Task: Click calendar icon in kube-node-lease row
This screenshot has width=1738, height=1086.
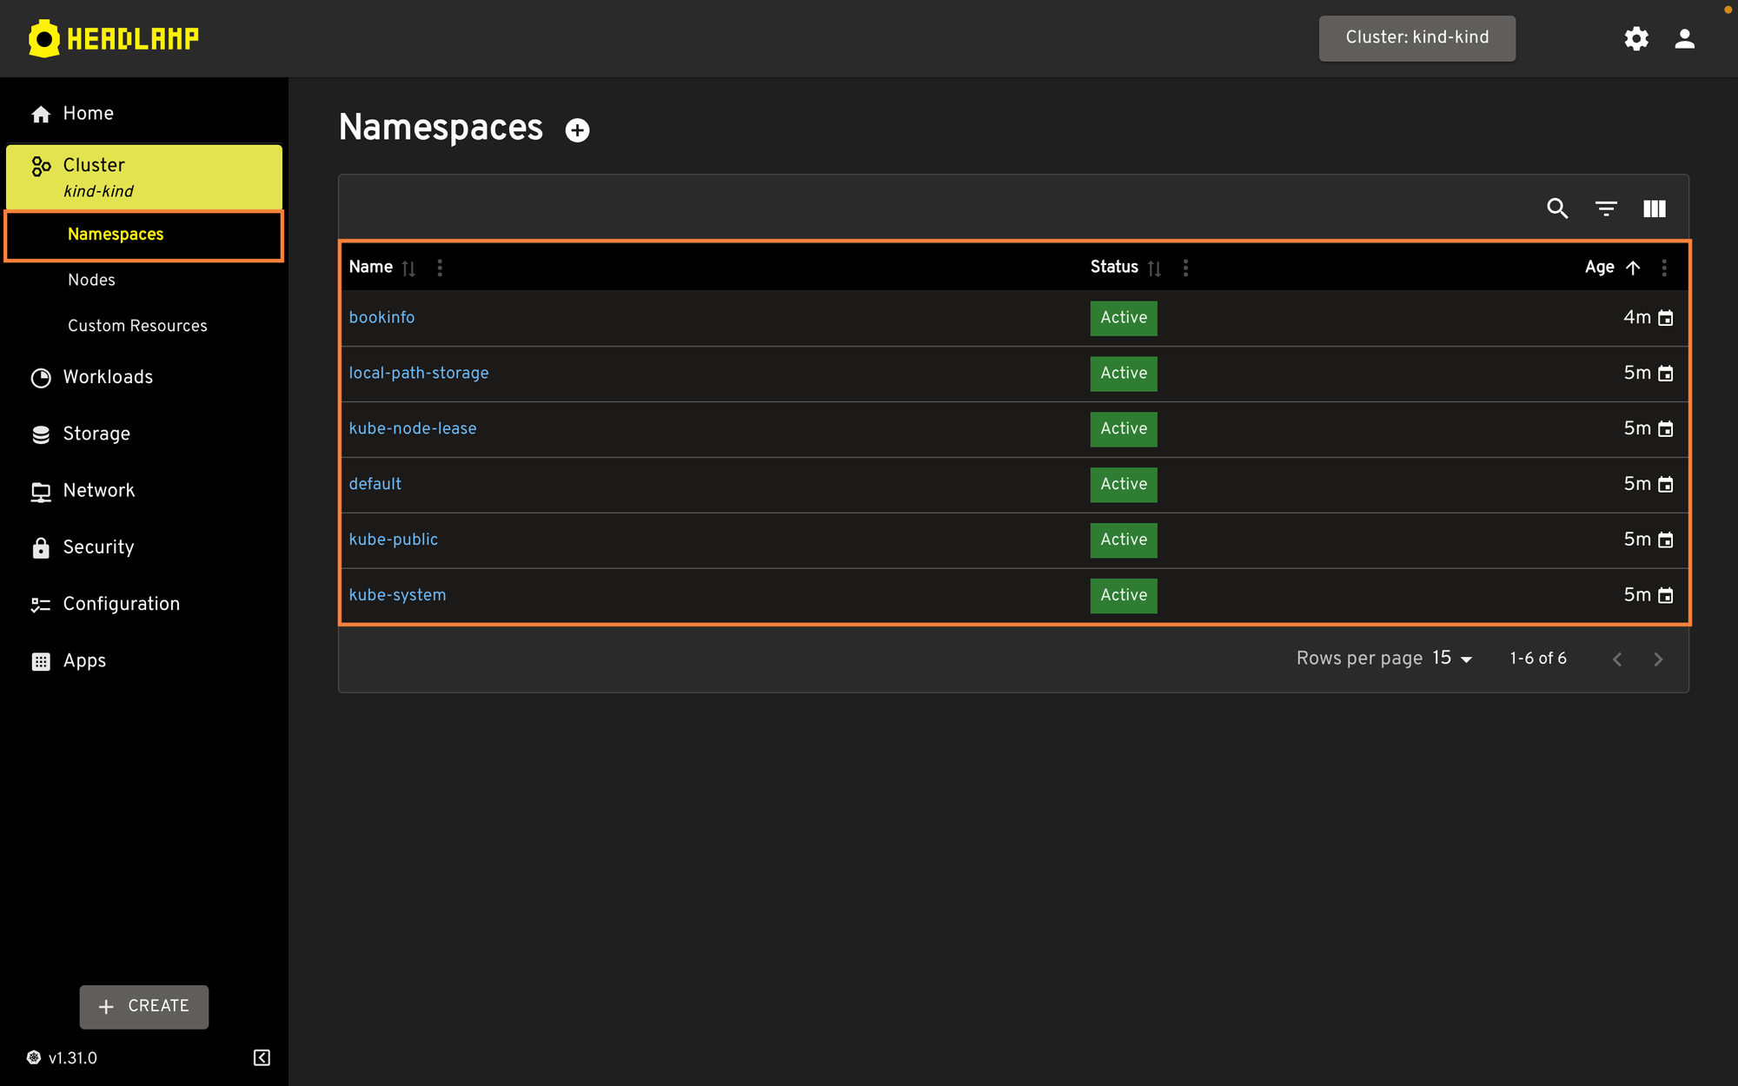Action: (1665, 429)
